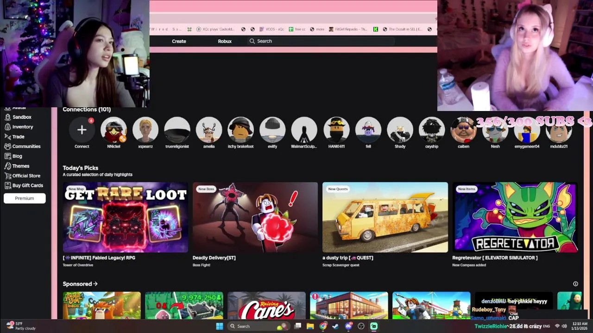This screenshot has height=333, width=593.
Task: Click the Communities people icon
Action: [x=7, y=146]
